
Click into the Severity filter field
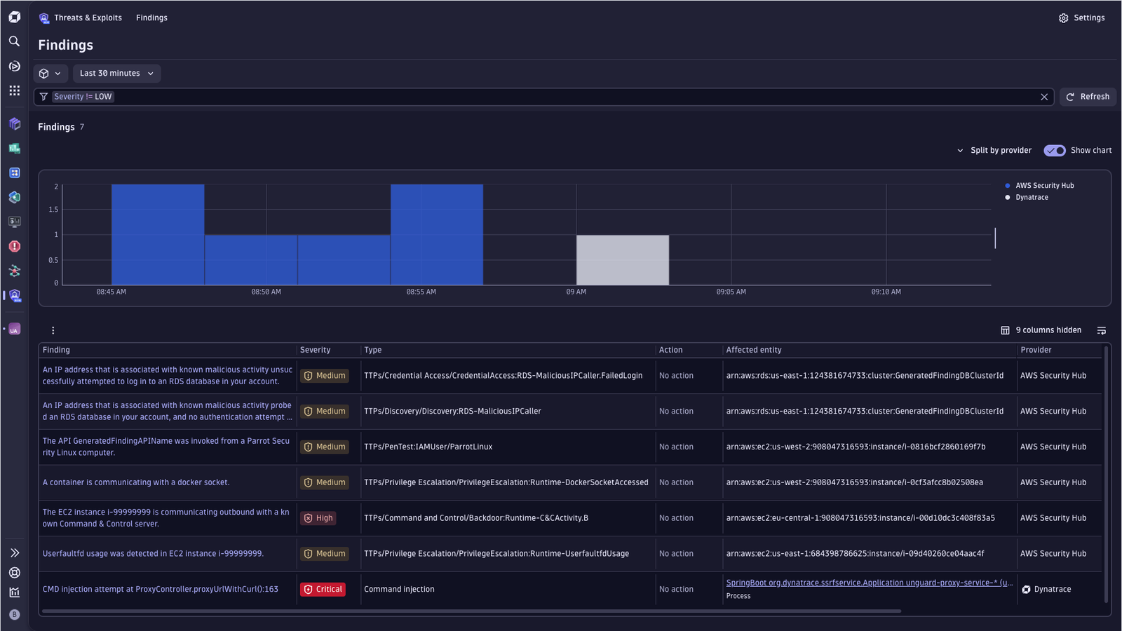point(561,97)
